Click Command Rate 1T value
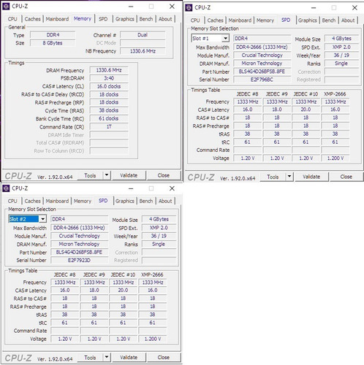 (x=109, y=126)
